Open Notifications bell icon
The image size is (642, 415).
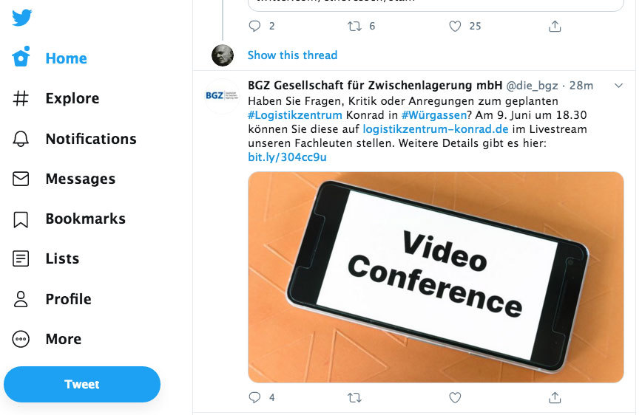coord(21,139)
